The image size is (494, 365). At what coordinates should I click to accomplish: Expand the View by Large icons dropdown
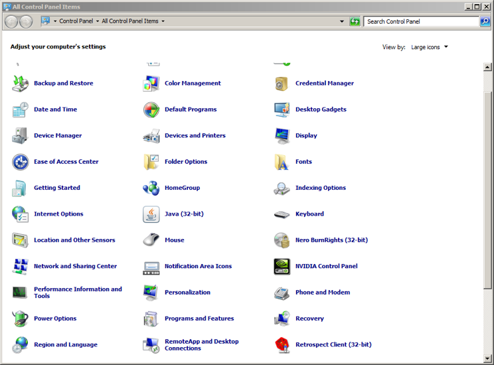click(430, 47)
